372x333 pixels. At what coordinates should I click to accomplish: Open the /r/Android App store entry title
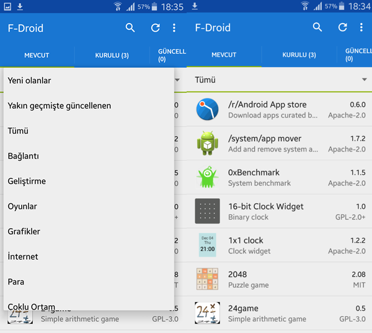point(267,104)
